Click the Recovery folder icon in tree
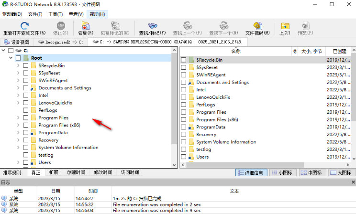Viewport: 356px width, 214px height. click(x=33, y=140)
